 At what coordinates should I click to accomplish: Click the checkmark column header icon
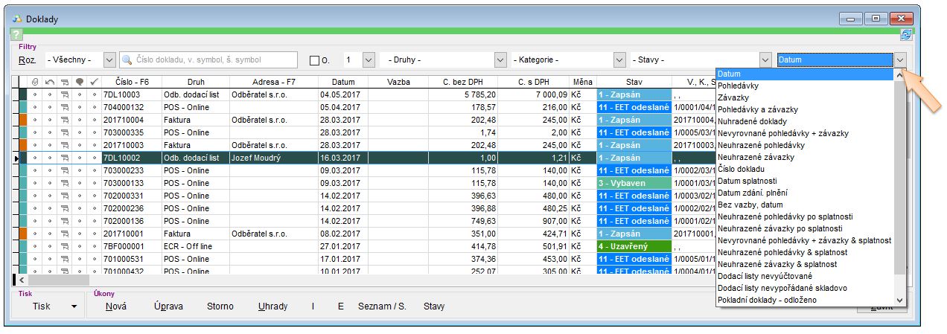93,82
